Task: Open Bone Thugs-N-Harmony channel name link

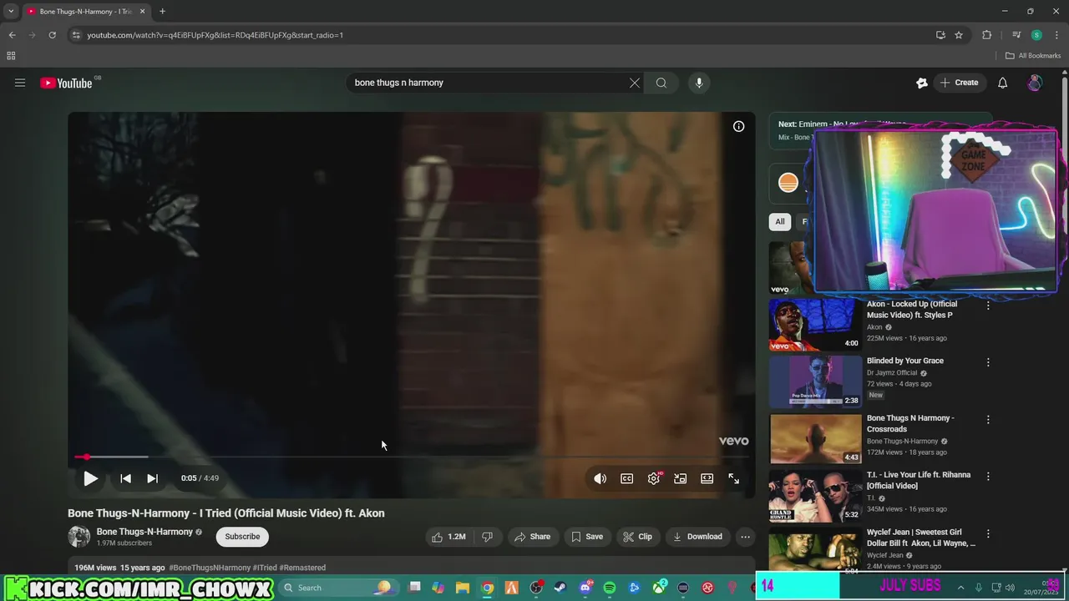Action: point(144,532)
